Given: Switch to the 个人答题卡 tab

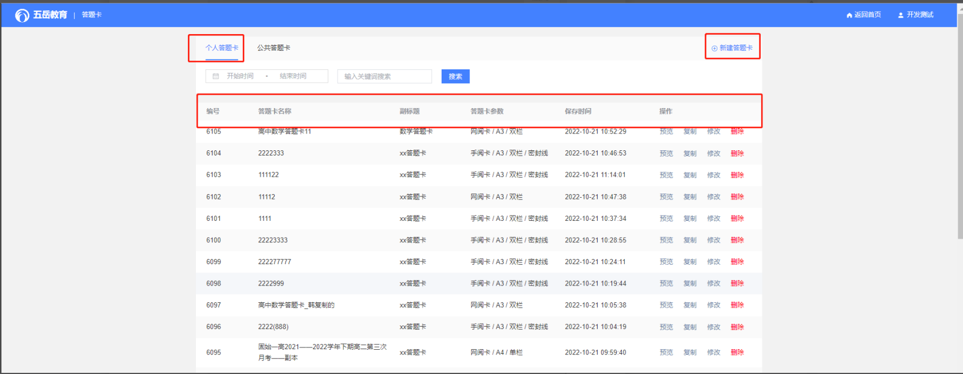Looking at the screenshot, I should coord(221,48).
